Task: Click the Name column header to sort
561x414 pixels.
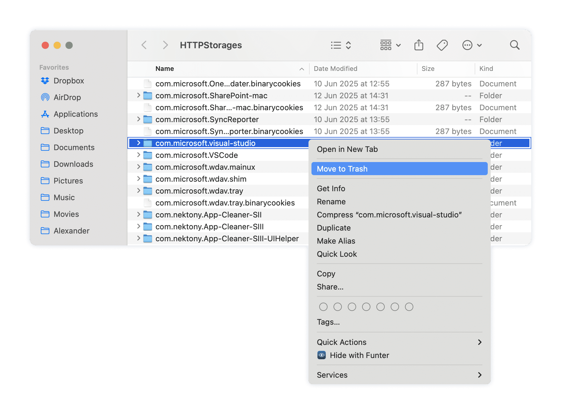Action: 165,69
